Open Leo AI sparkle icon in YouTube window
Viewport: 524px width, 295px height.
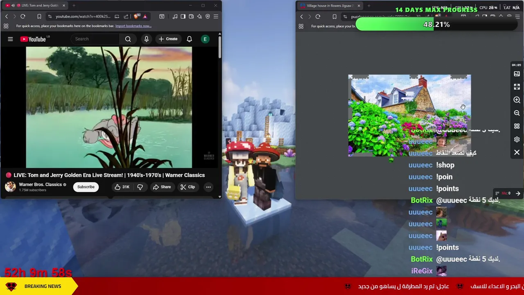coord(199,16)
